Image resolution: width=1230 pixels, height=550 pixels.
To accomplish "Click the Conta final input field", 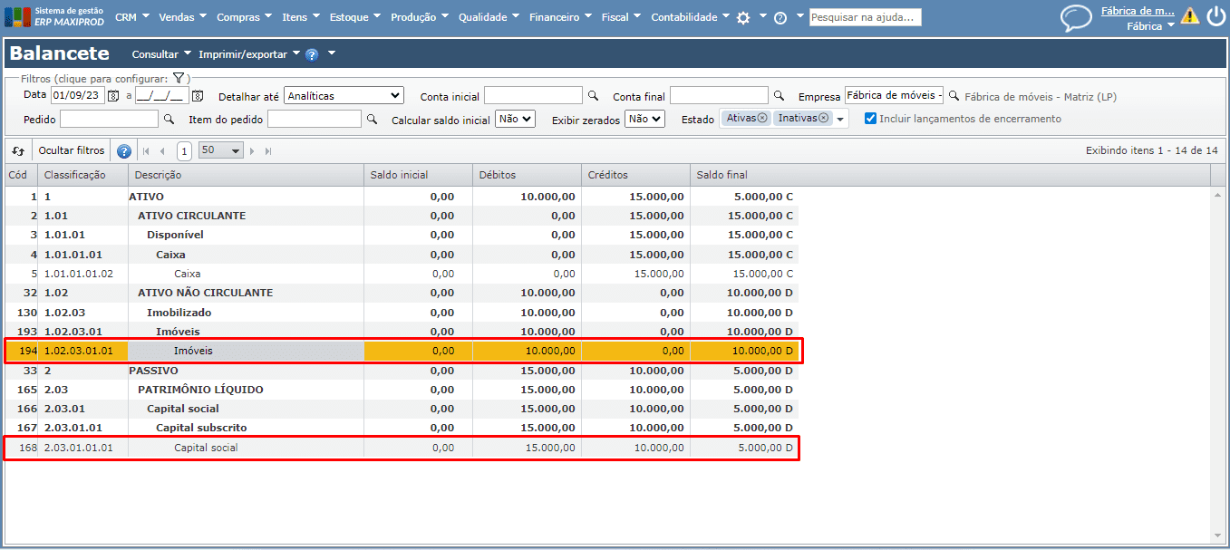I will [719, 96].
